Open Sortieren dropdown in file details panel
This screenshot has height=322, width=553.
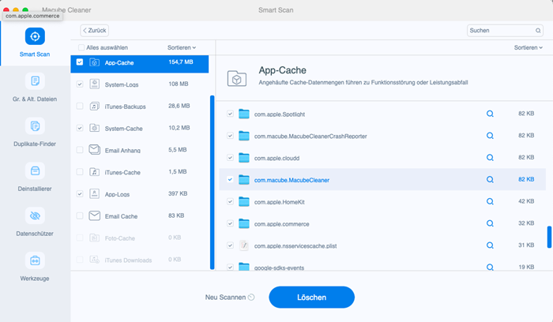tap(529, 47)
